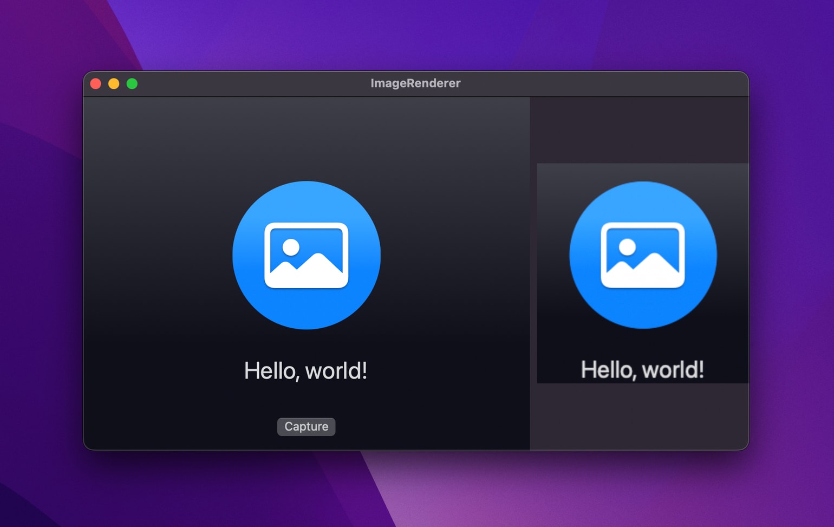Click empty dark area below captured preview
The image size is (834, 527).
(640, 416)
